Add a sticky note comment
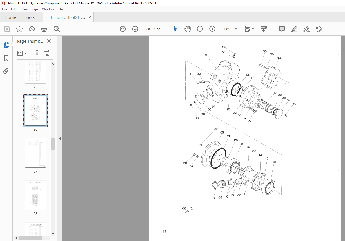Image resolution: width=345 pixels, height=241 pixels. [x=282, y=29]
